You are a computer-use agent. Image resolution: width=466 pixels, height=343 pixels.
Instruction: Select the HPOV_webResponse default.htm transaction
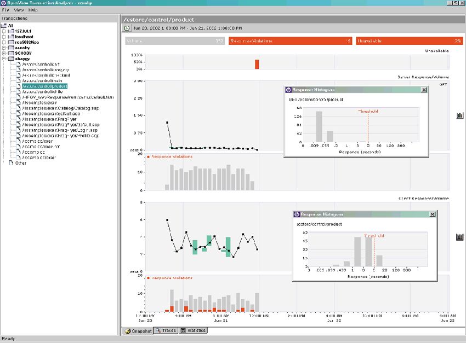pos(68,97)
